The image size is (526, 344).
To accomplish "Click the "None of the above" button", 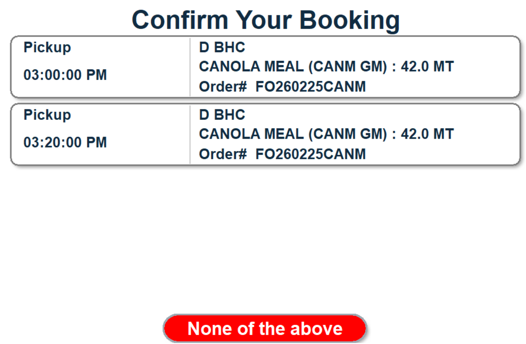I will tap(265, 328).
